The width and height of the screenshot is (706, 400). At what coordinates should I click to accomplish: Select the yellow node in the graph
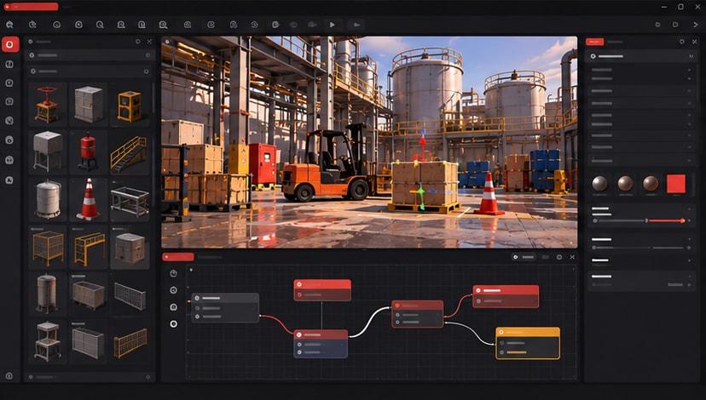[x=528, y=343]
